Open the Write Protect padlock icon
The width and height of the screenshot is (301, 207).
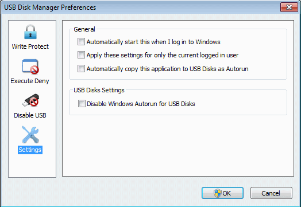[x=30, y=32]
